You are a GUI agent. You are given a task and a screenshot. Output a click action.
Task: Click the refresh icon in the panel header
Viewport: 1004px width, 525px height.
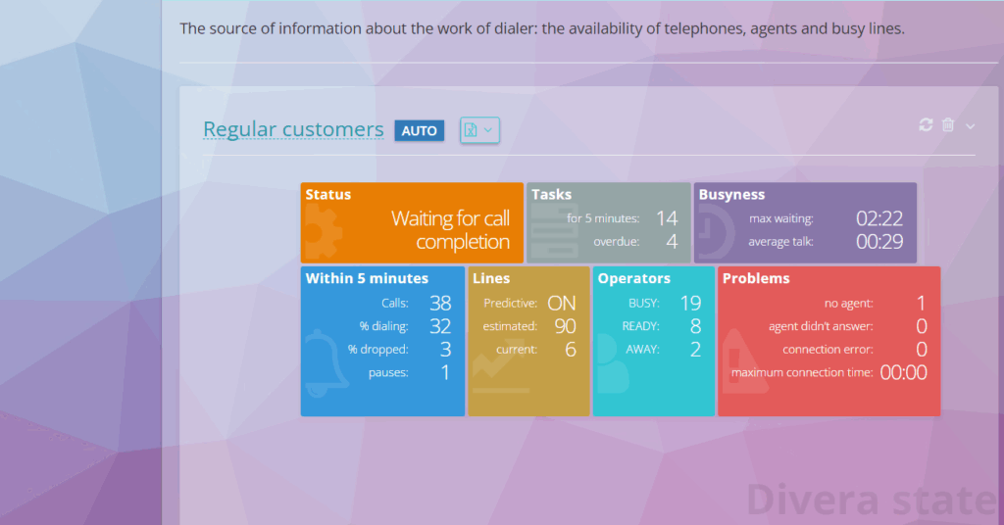925,125
